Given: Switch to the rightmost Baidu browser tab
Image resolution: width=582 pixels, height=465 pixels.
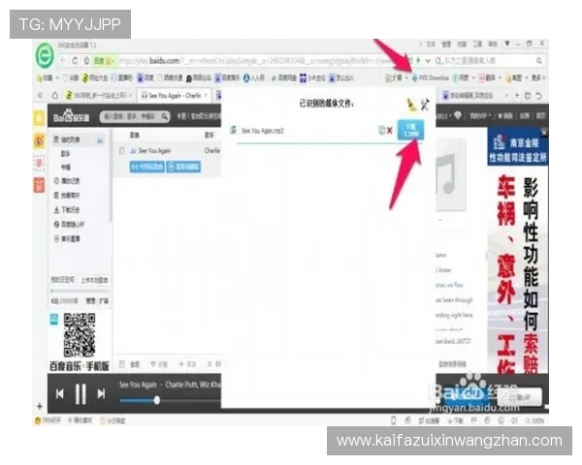Looking at the screenshot, I should point(472,96).
